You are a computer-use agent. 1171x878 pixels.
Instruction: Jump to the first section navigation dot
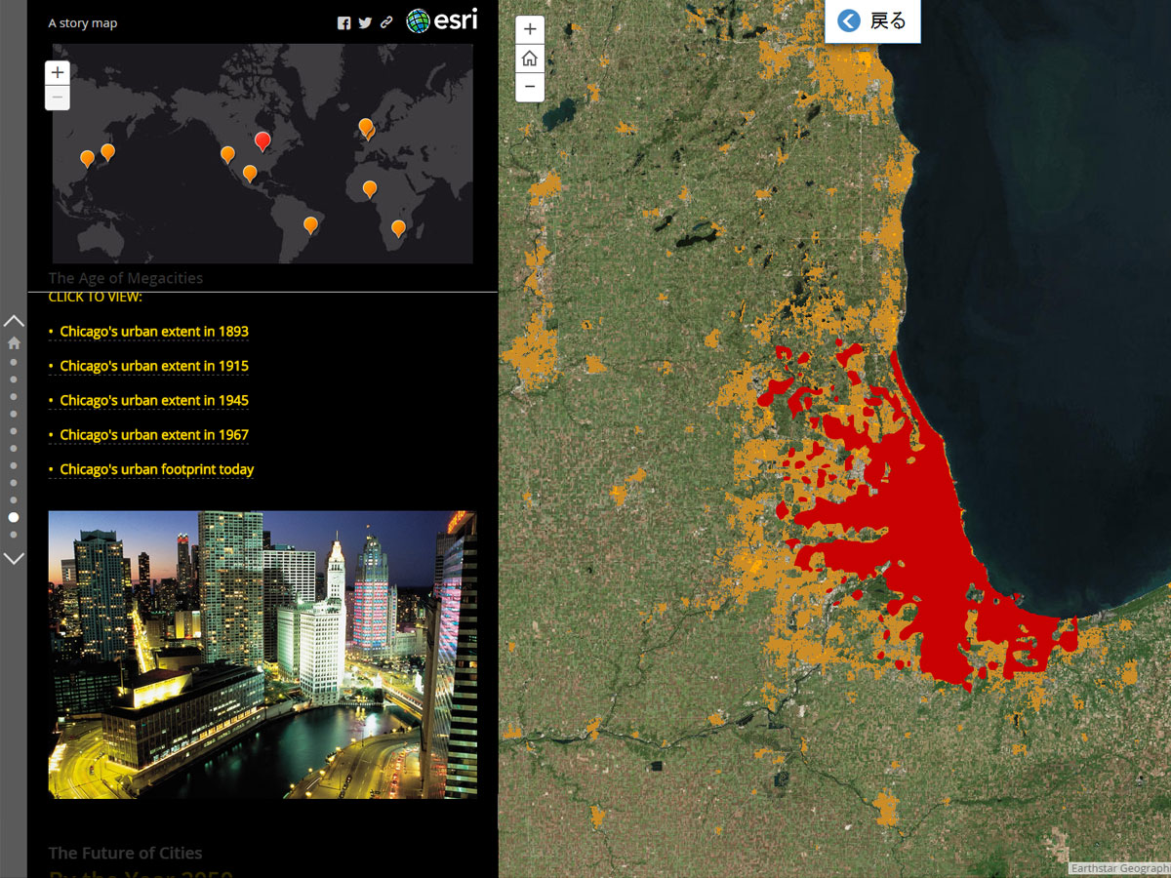pos(14,362)
